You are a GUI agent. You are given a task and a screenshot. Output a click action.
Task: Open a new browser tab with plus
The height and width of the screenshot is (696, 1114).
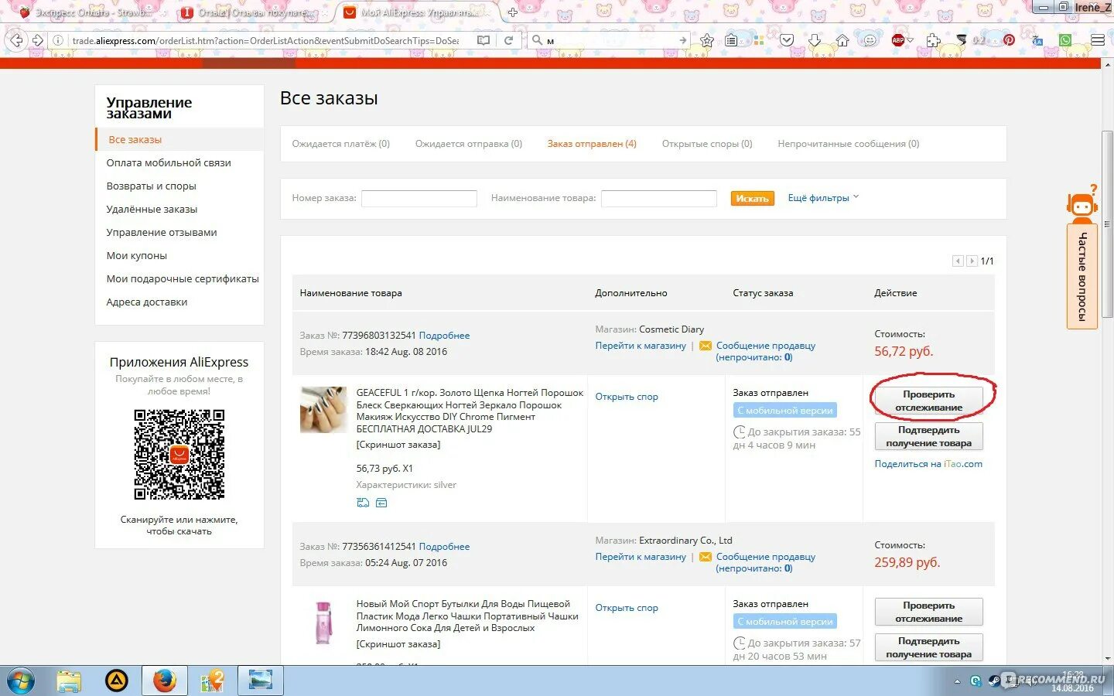point(512,12)
